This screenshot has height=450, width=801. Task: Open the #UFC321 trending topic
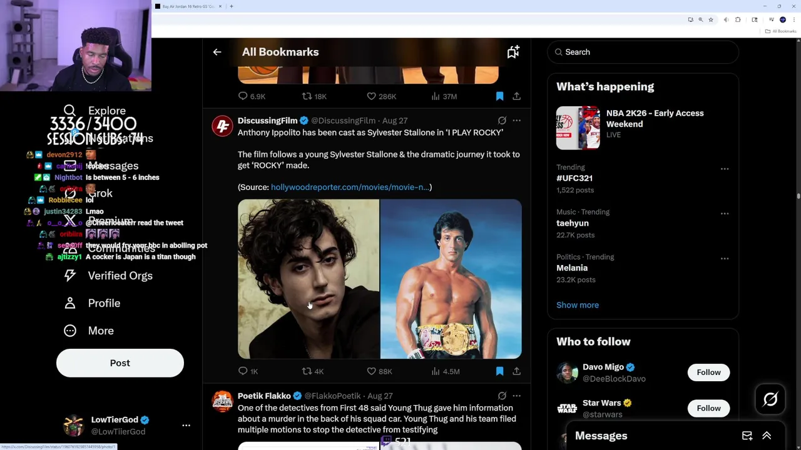[x=574, y=178]
